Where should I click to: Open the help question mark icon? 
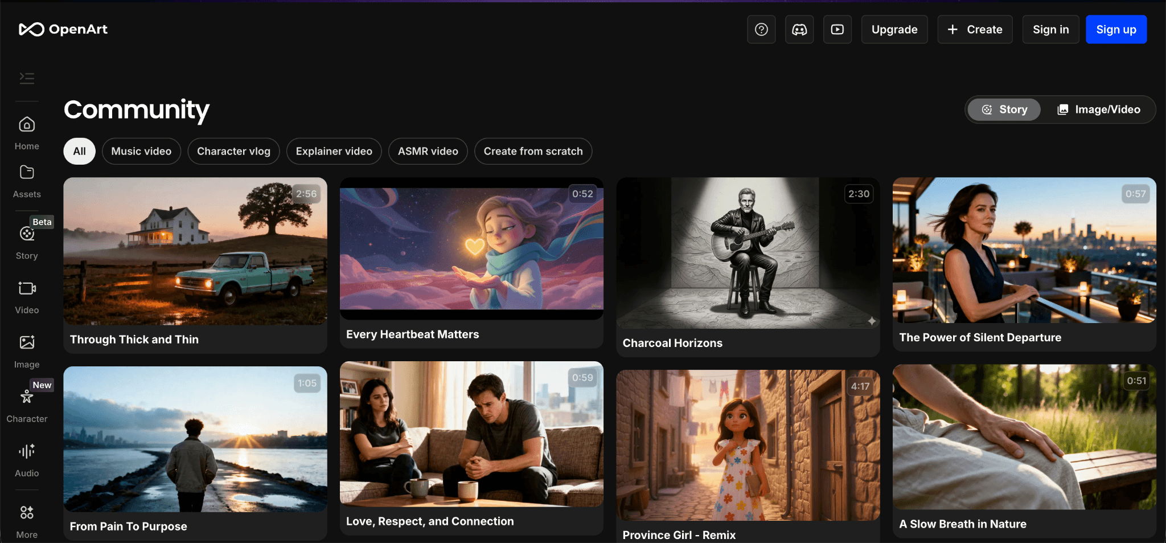click(x=761, y=30)
